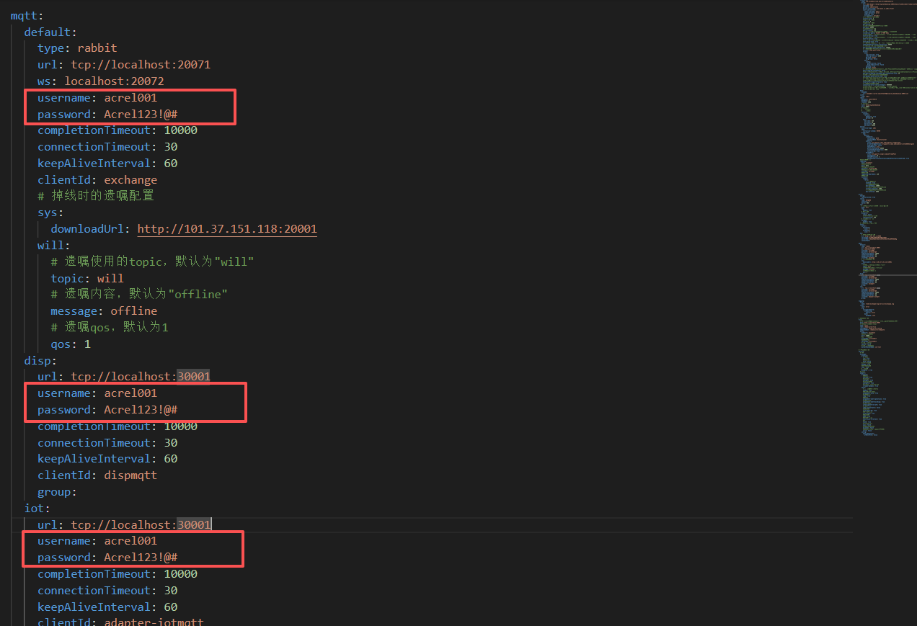Image resolution: width=917 pixels, height=626 pixels.
Task: Click the rabbit value of type
Action: point(97,48)
